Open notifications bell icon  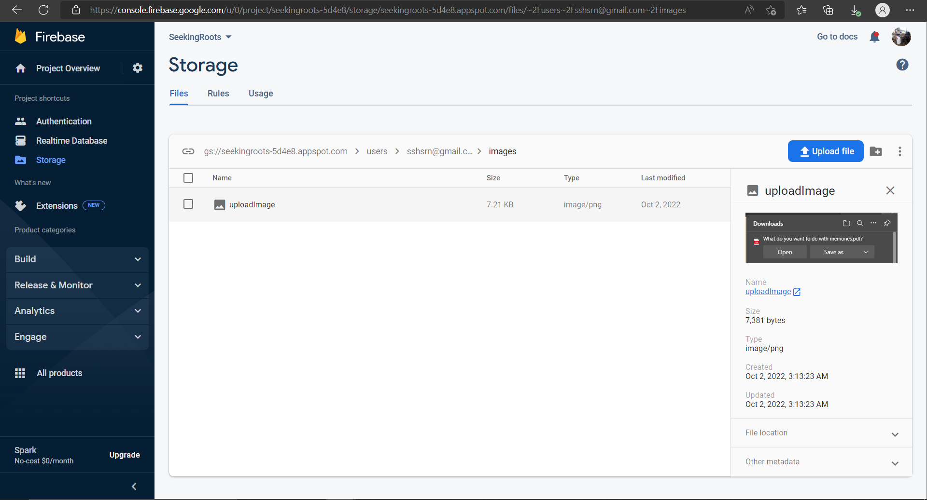874,37
